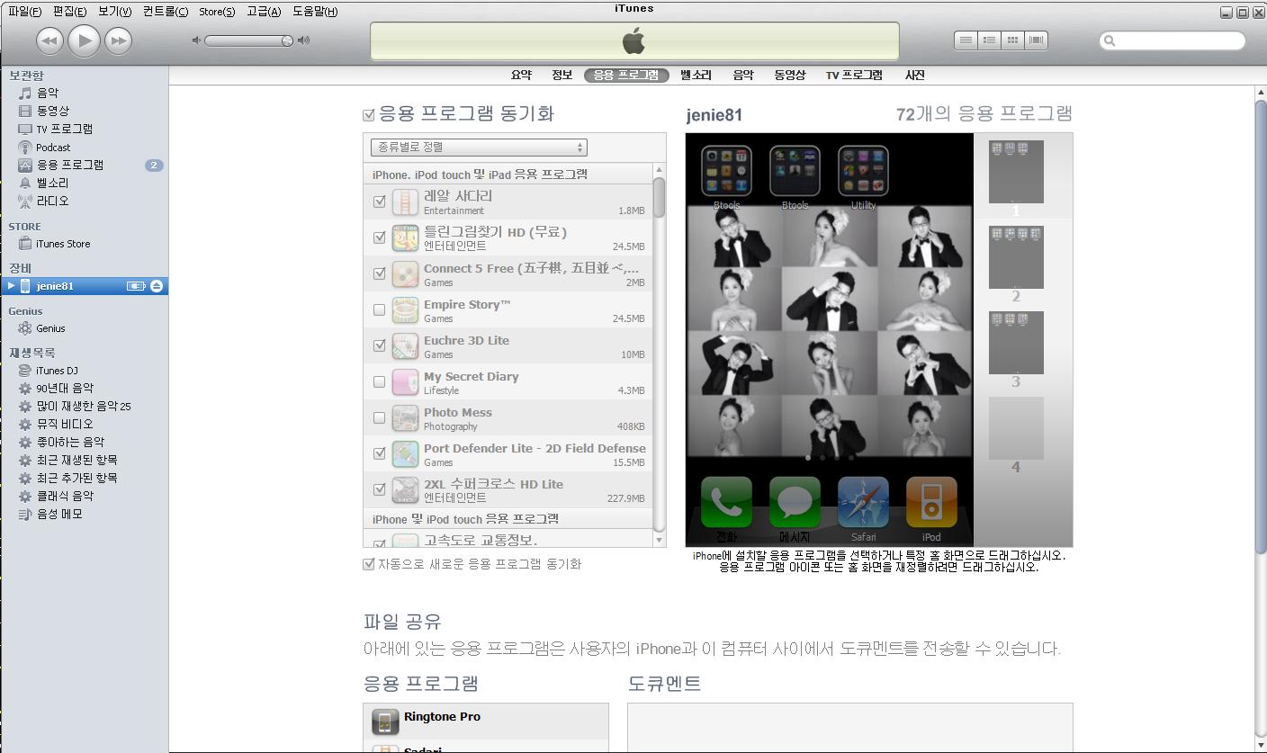This screenshot has width=1267, height=753.
Task: Switch to the 벨소리 tab
Action: [x=696, y=76]
